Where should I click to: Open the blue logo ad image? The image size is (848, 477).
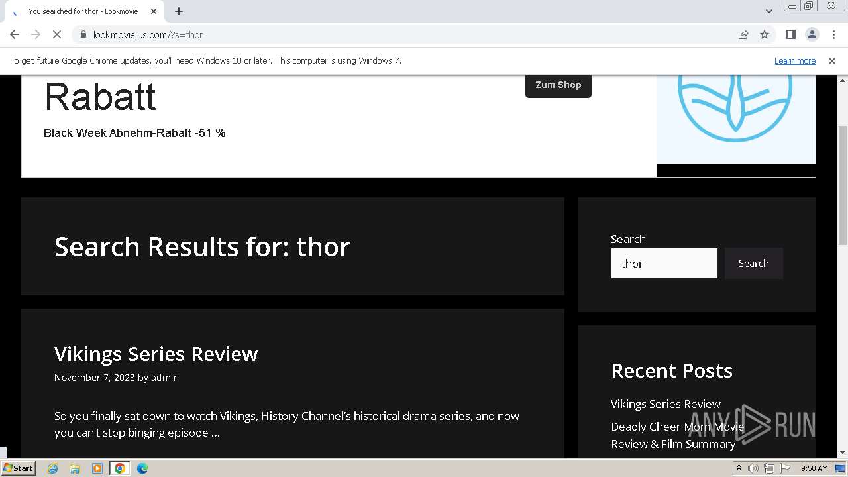[x=736, y=119]
